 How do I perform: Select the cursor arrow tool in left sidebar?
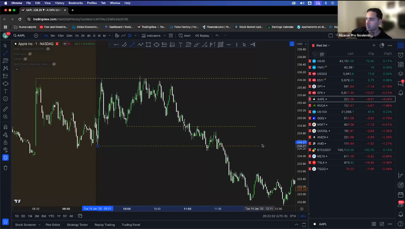pos(5,45)
